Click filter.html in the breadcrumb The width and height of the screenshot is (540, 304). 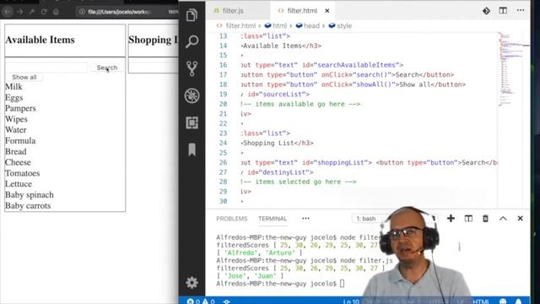[x=240, y=26]
